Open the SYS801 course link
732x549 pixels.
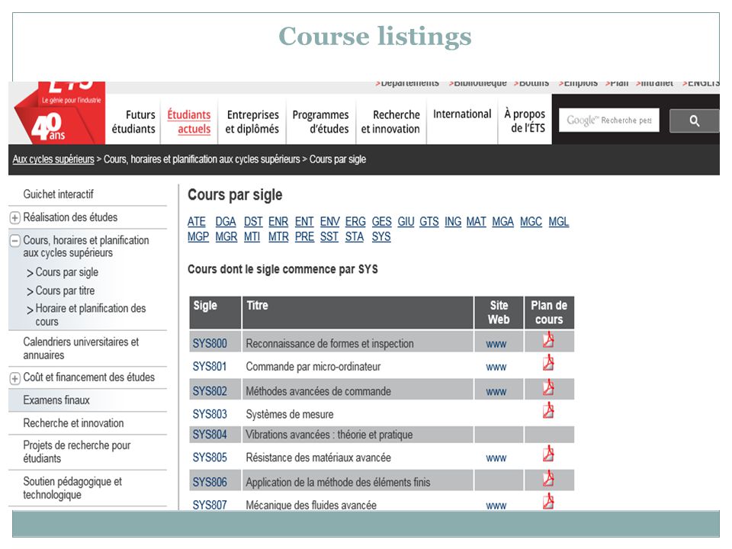click(210, 367)
